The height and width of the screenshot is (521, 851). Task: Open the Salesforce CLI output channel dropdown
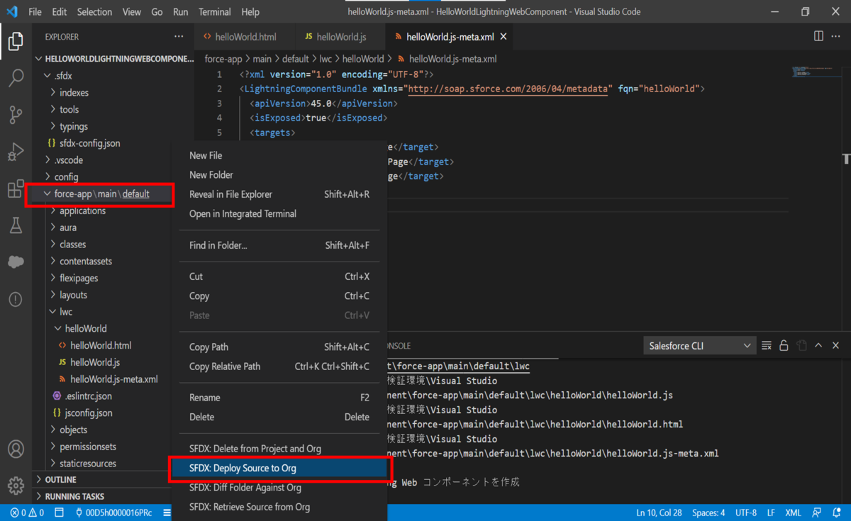click(x=699, y=346)
